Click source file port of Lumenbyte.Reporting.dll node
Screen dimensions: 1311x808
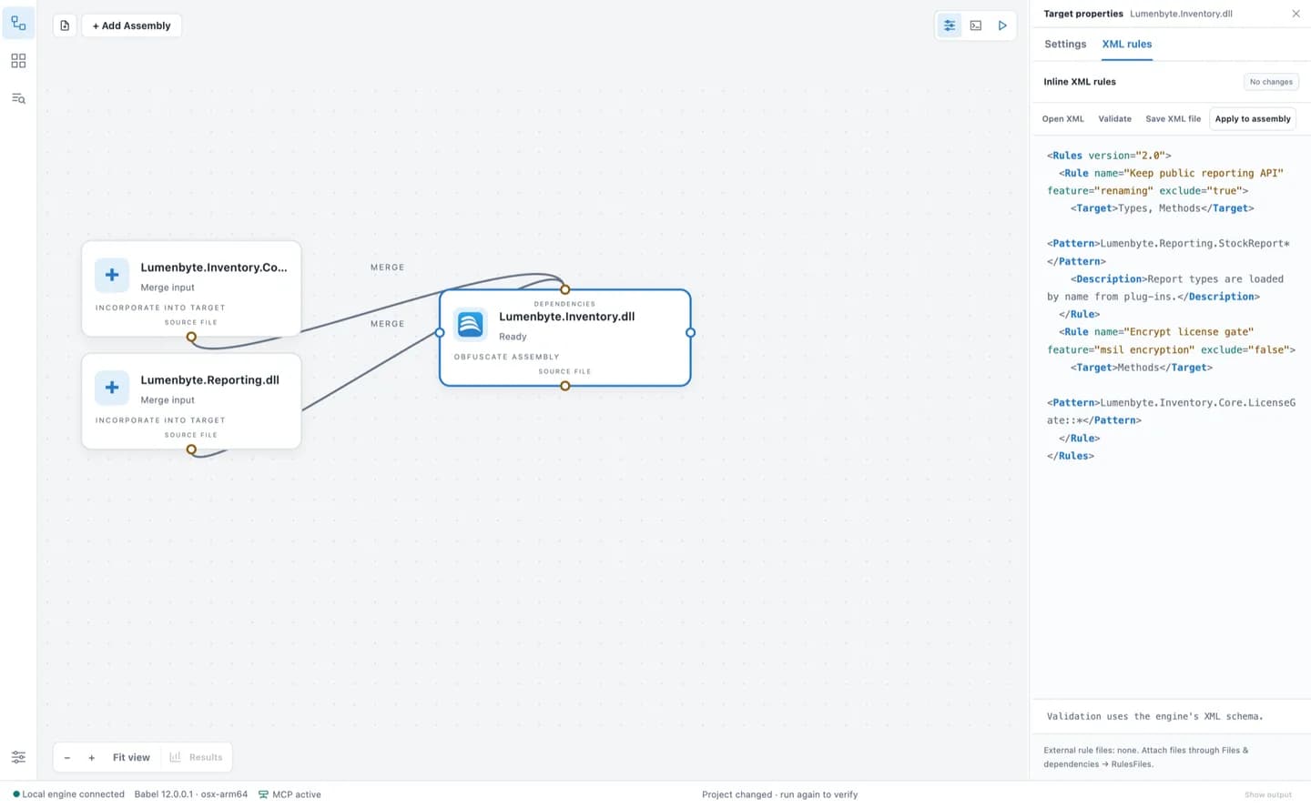click(x=191, y=449)
